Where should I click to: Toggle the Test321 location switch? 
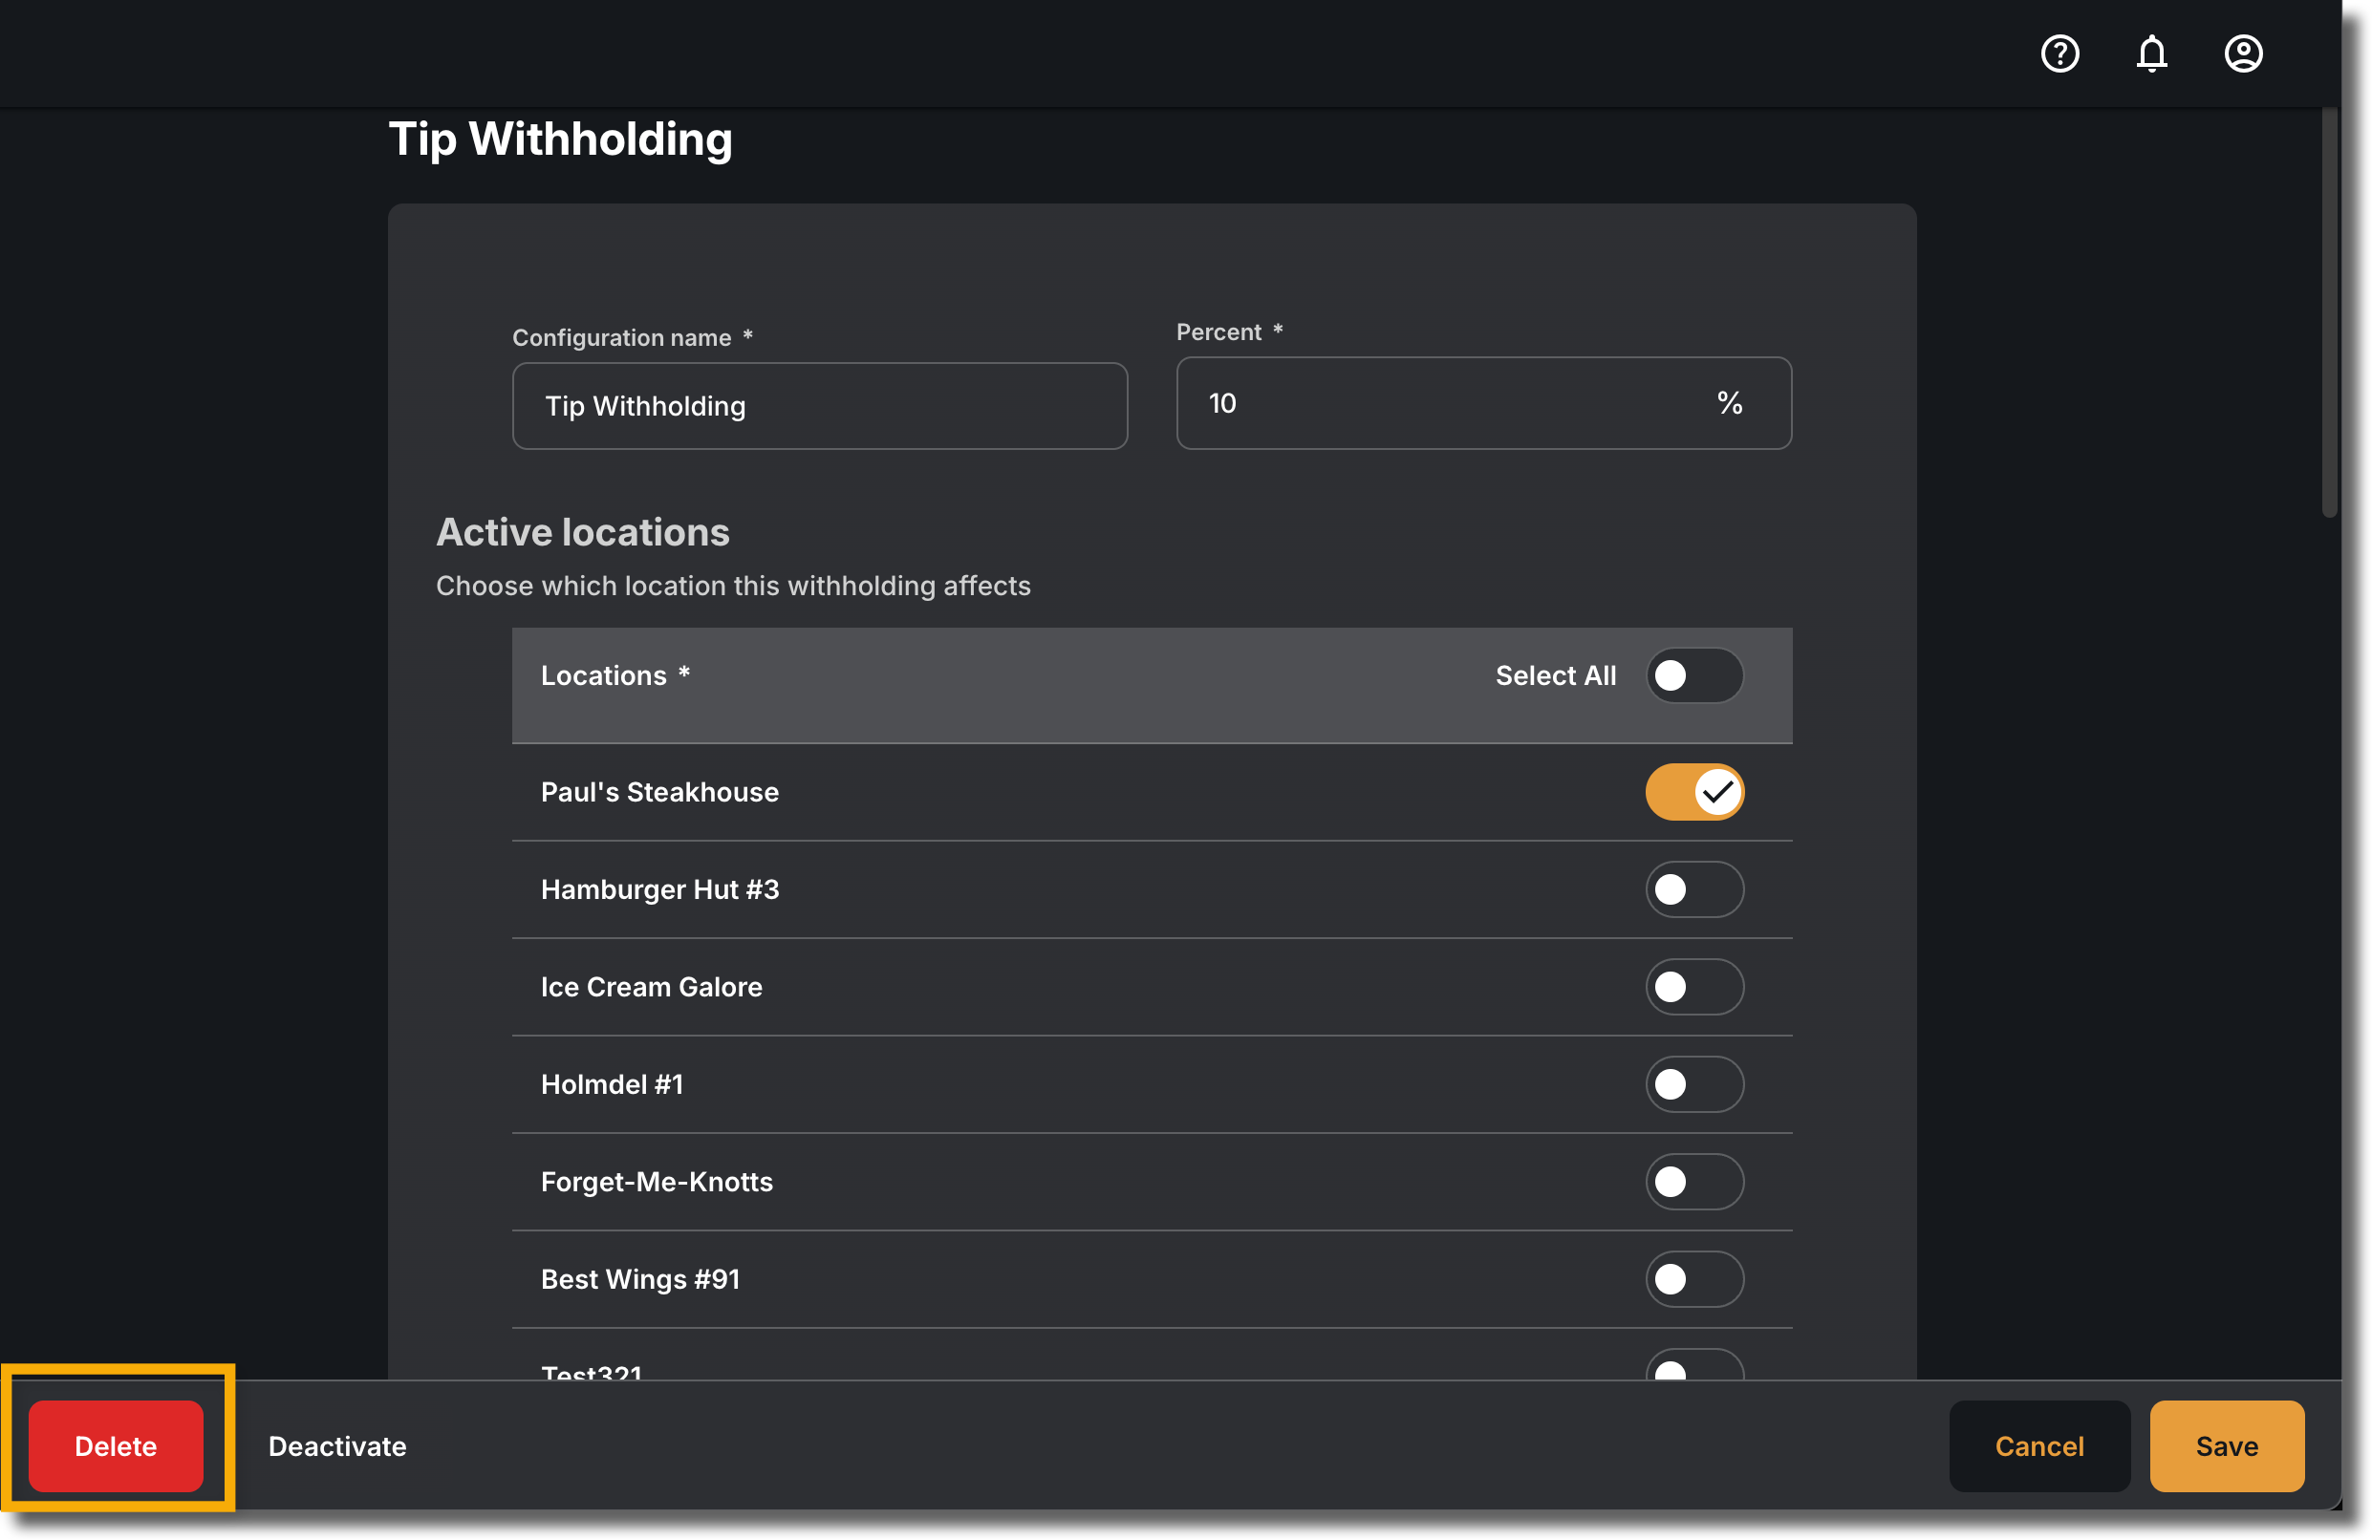pyautogui.click(x=1694, y=1366)
